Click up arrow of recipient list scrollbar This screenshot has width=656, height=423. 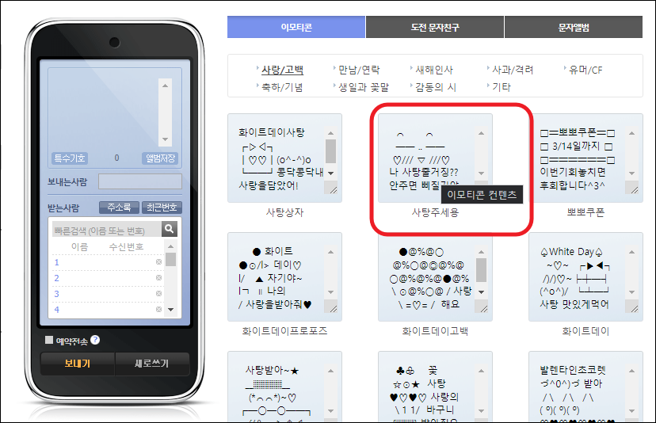click(170, 246)
